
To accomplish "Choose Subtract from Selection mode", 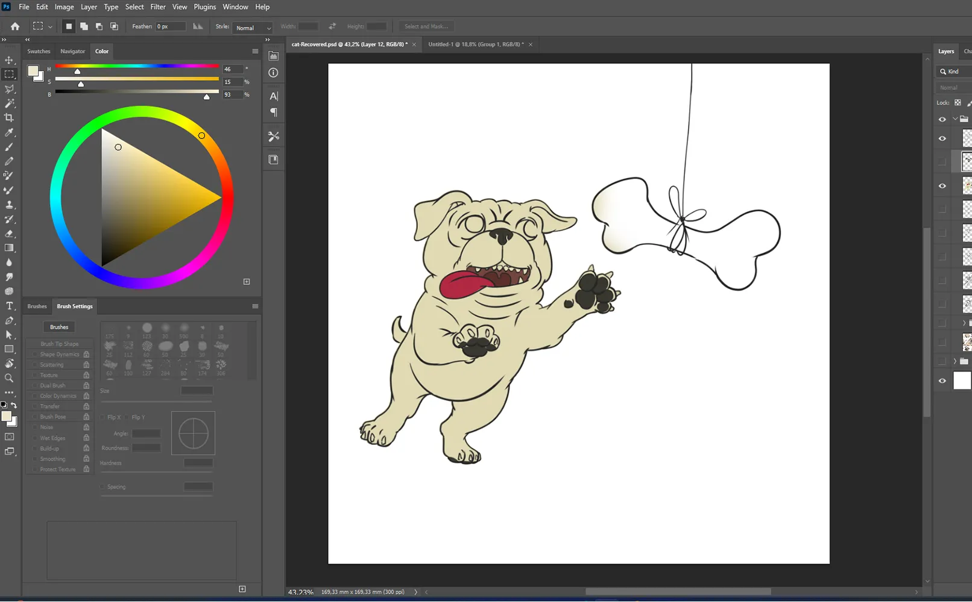I will coord(99,26).
